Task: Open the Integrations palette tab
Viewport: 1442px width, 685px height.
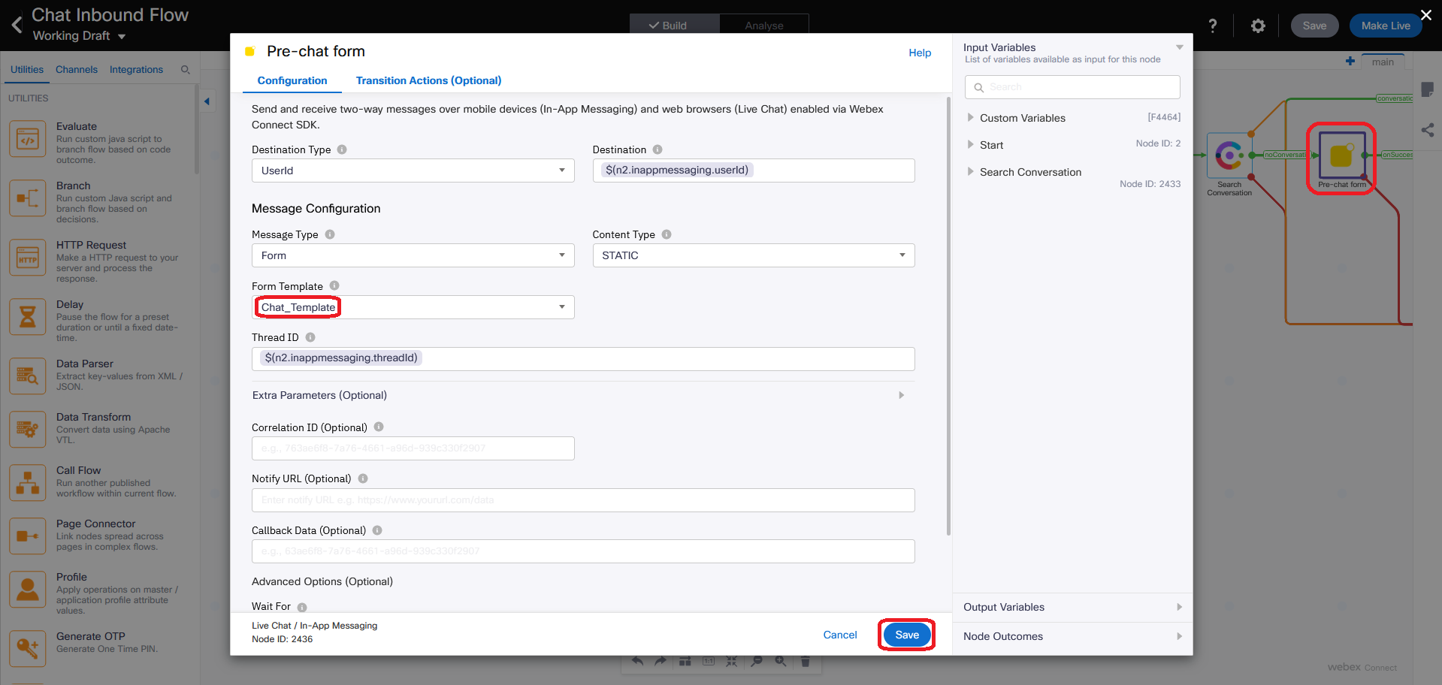Action: [x=136, y=69]
